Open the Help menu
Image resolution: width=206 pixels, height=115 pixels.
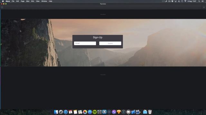tap(51, 1)
